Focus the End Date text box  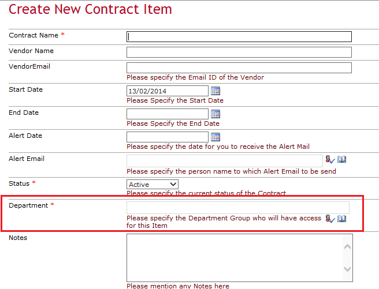[x=167, y=114]
